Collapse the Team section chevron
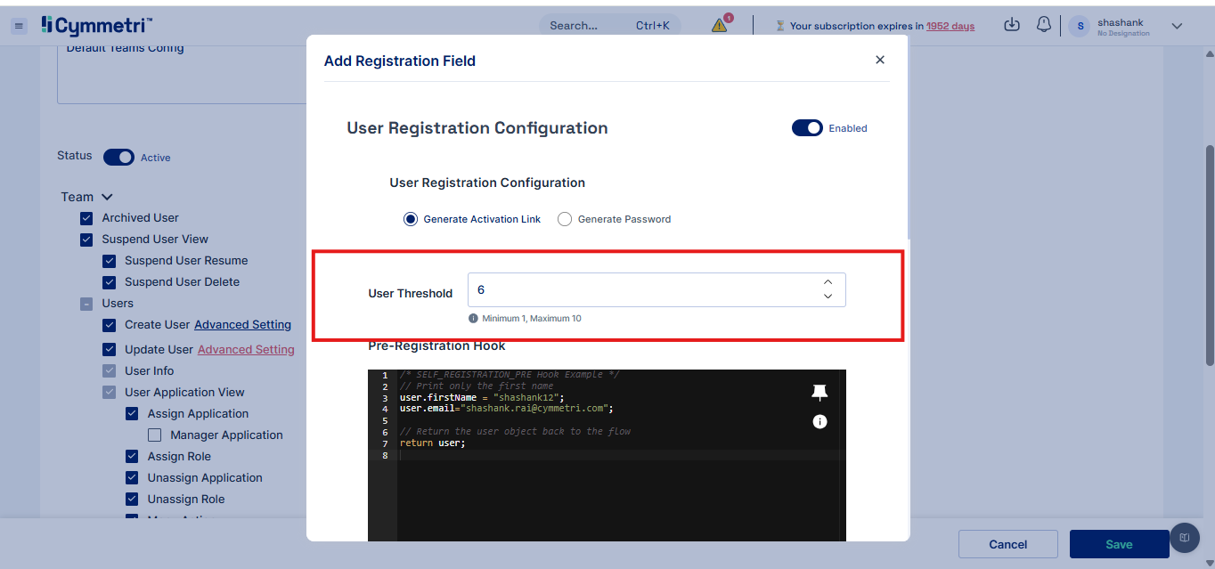 (107, 197)
